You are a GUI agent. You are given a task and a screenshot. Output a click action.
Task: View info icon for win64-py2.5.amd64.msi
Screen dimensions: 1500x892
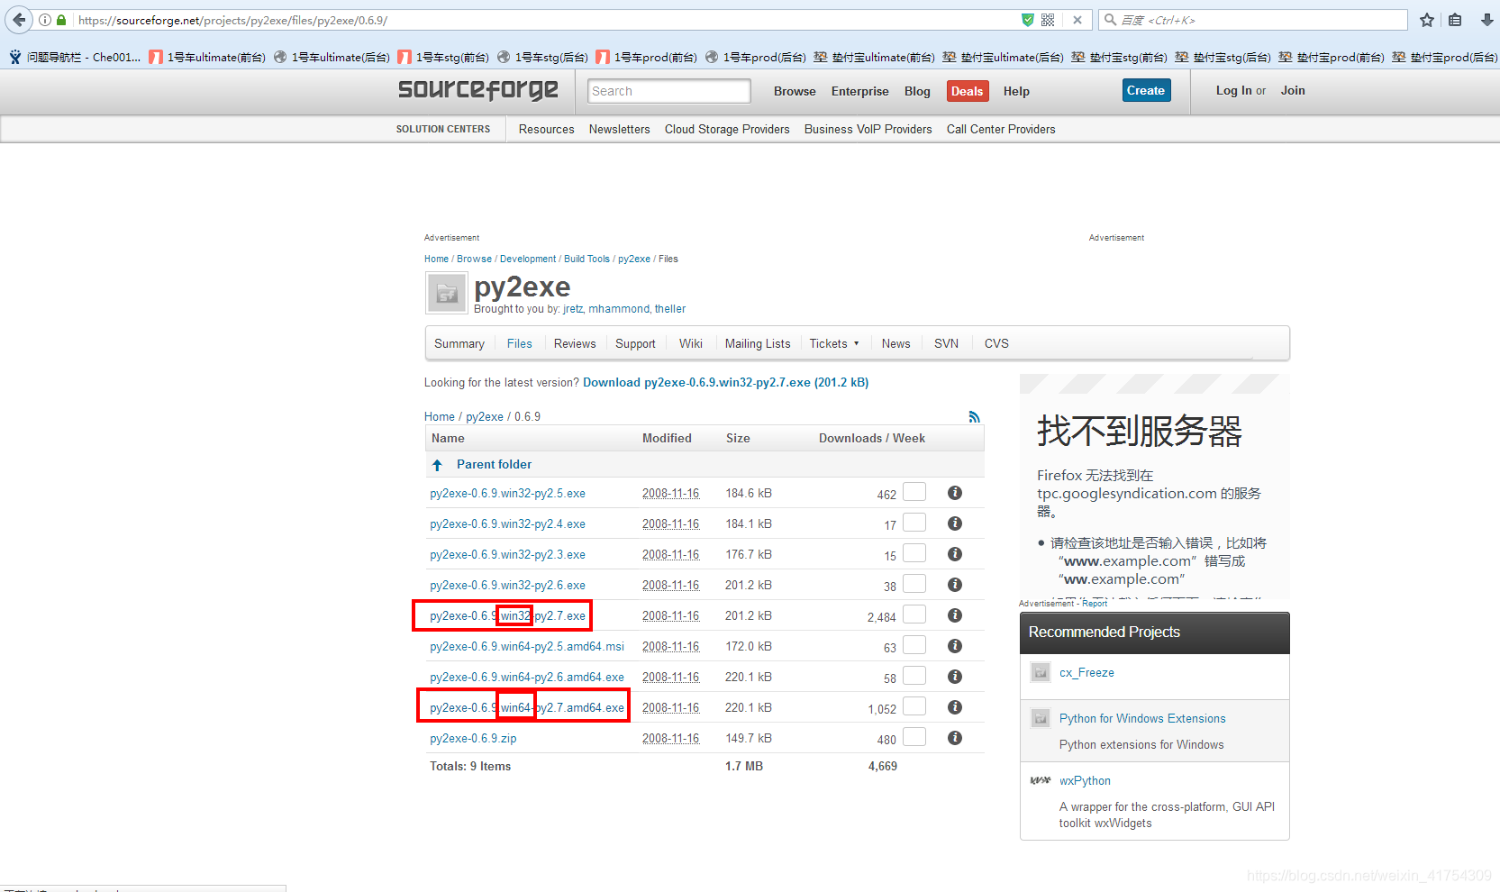point(955,646)
